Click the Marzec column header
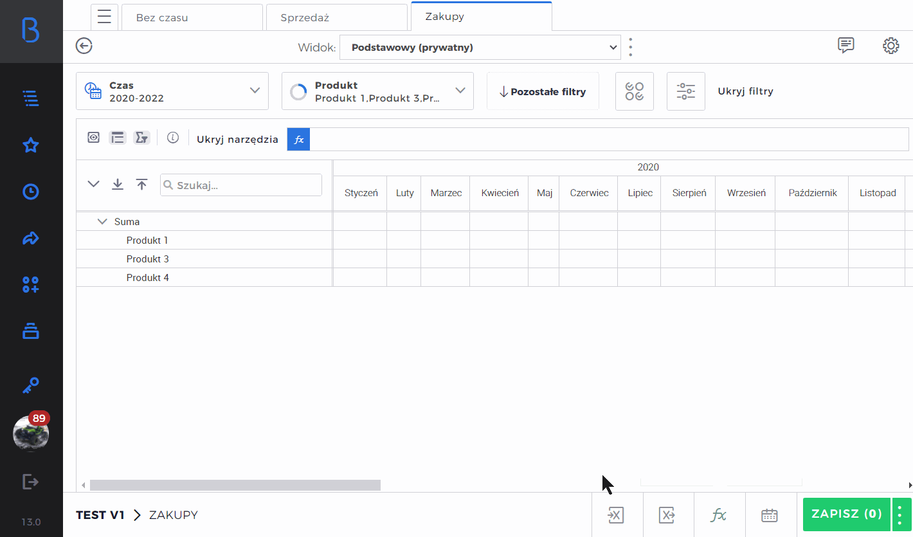This screenshot has height=537, width=913. [x=446, y=193]
